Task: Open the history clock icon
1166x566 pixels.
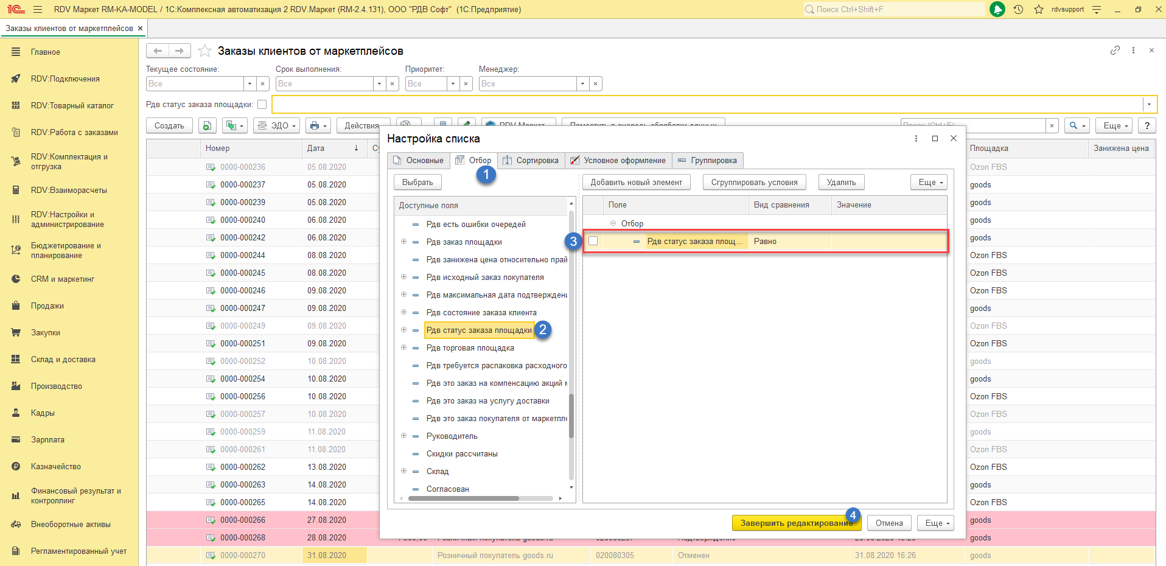Action: [x=1018, y=9]
